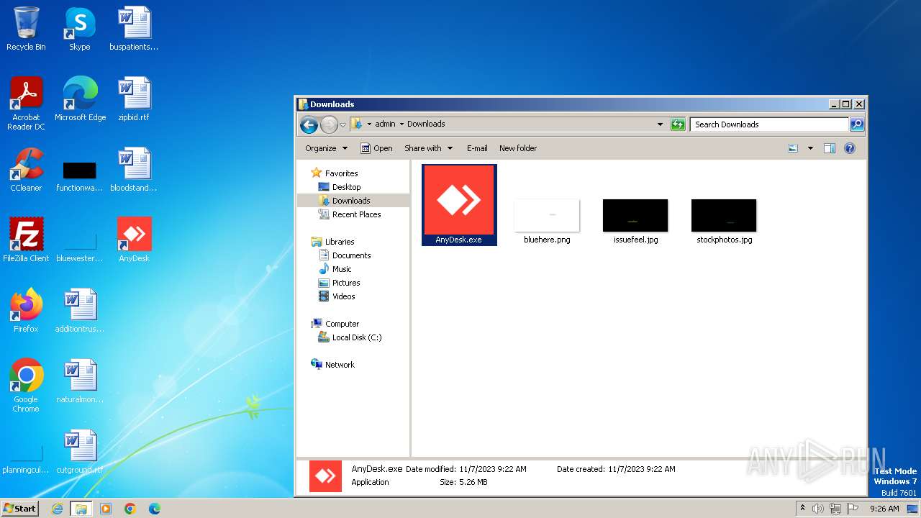
Task: Open Chrome from taskbar
Action: (130, 509)
